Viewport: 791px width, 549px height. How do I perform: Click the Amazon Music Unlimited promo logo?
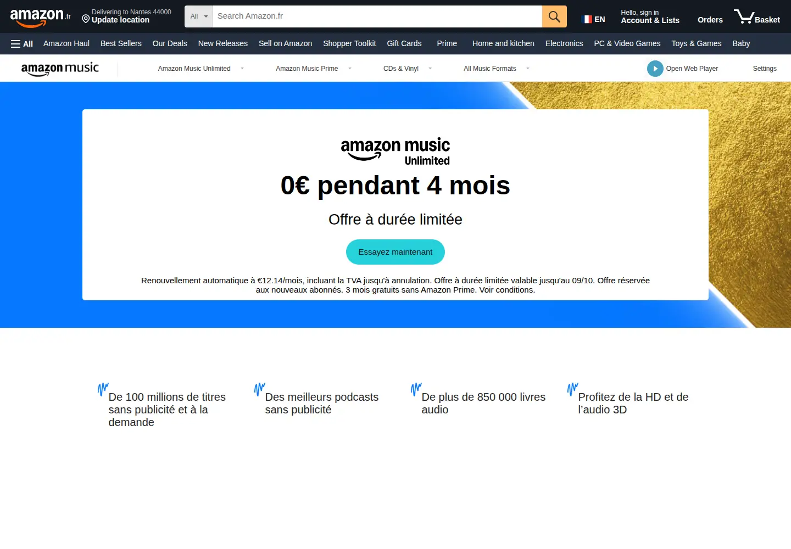click(396, 152)
